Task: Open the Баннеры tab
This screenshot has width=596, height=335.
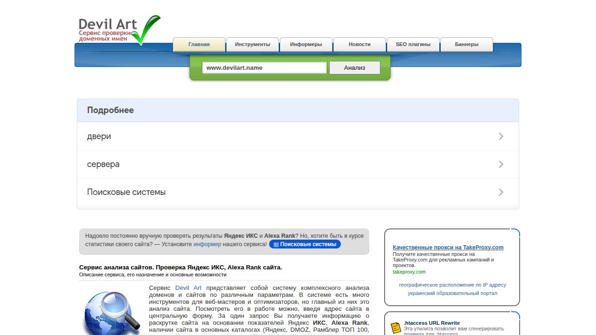Action: [467, 45]
